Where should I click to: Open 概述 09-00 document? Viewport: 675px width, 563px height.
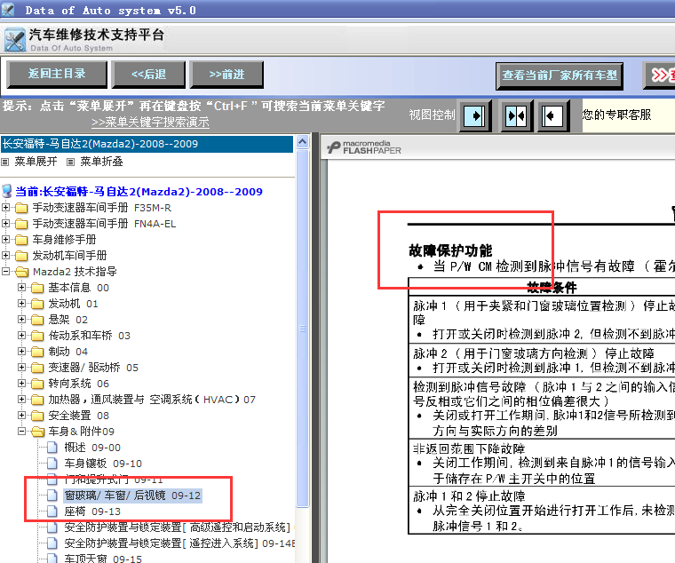[x=92, y=448]
